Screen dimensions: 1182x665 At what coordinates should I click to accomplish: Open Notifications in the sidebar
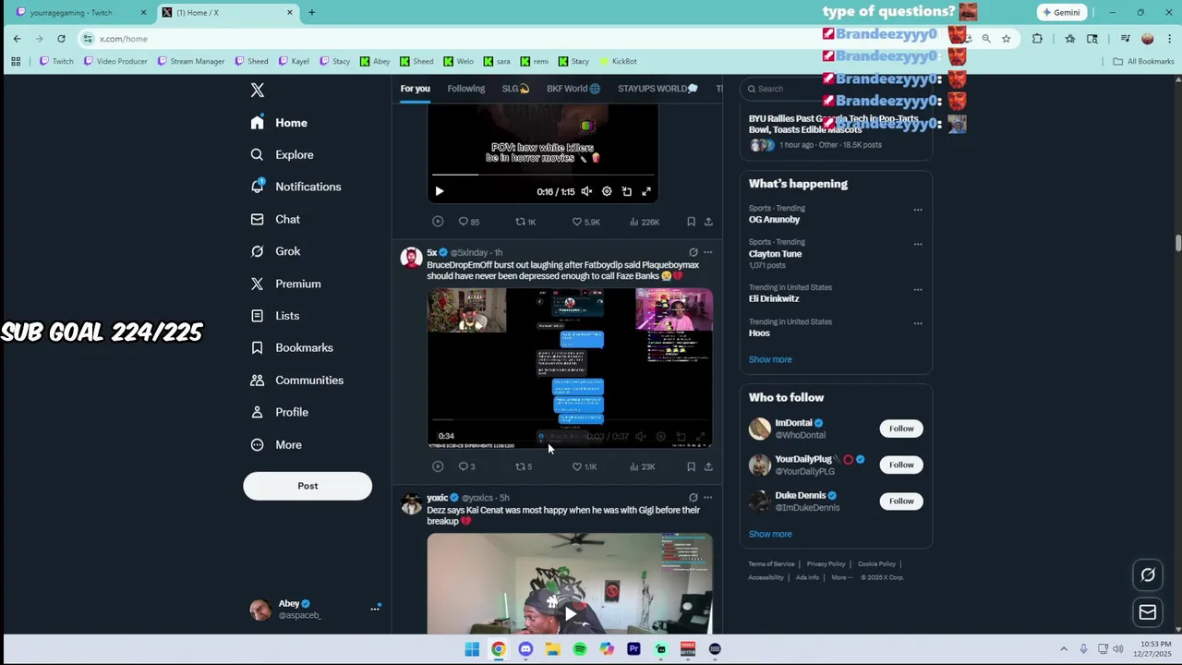pyautogui.click(x=295, y=187)
